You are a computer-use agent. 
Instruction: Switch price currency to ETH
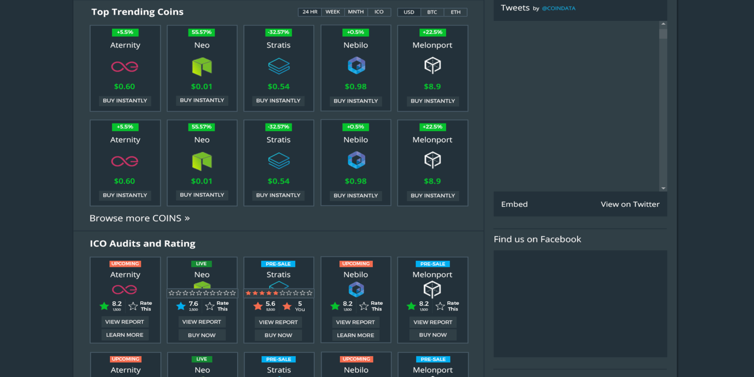point(456,12)
